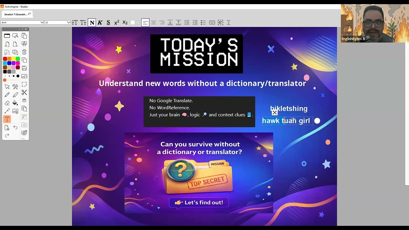Click the increase indent icon
This screenshot has height=230, width=409.
(187, 22)
